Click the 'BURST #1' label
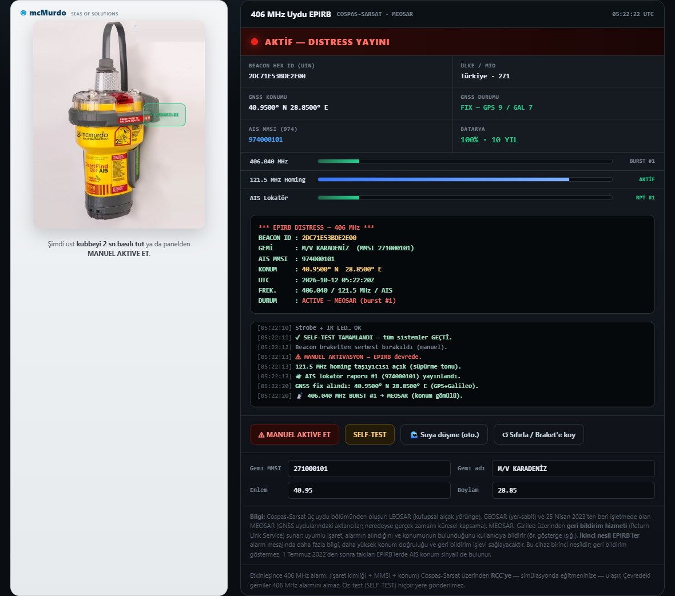Viewport: 675px width, 596px height. pos(642,161)
